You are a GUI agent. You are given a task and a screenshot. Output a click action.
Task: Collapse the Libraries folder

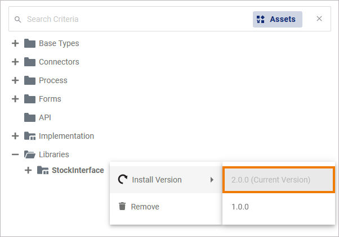point(15,154)
